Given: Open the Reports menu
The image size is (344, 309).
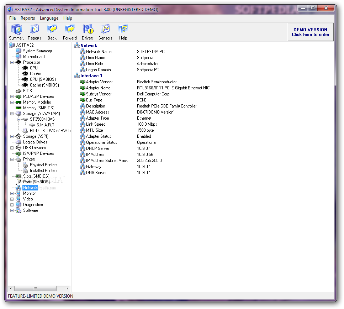Looking at the screenshot, I should pyautogui.click(x=28, y=18).
